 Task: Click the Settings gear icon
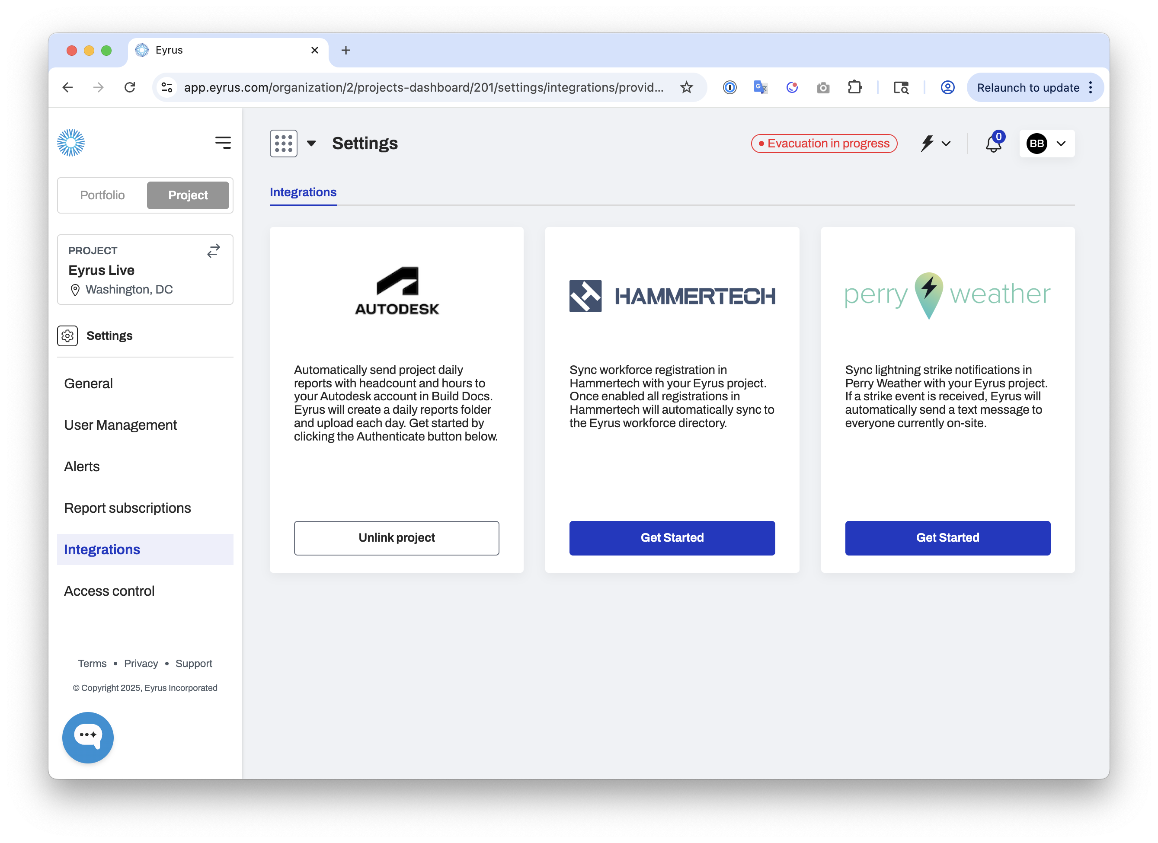click(x=67, y=335)
